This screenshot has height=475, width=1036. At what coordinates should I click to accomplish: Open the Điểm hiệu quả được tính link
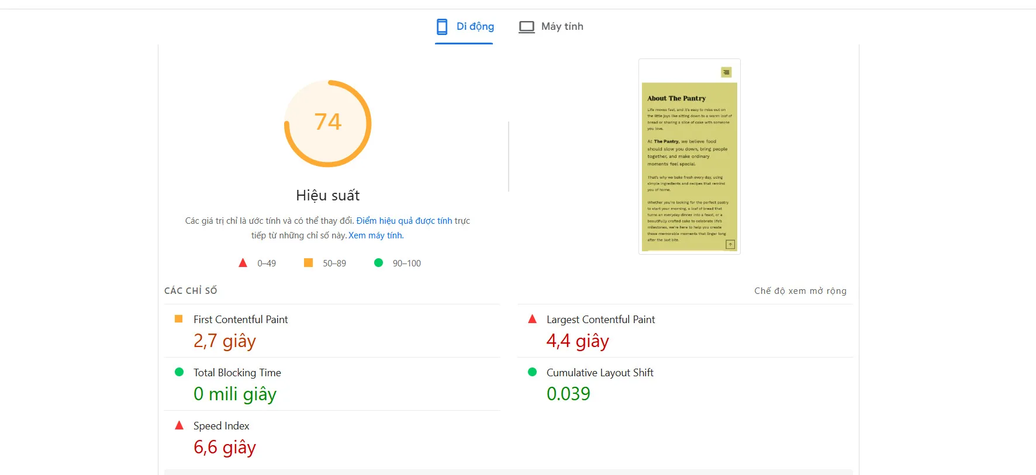(x=404, y=221)
